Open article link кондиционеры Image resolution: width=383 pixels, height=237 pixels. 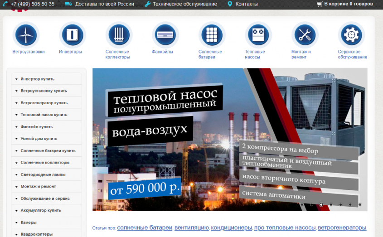click(x=231, y=228)
